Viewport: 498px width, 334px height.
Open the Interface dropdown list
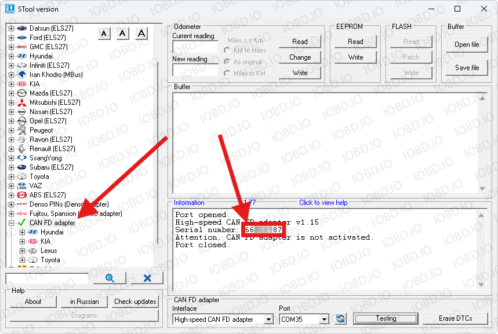point(268,319)
